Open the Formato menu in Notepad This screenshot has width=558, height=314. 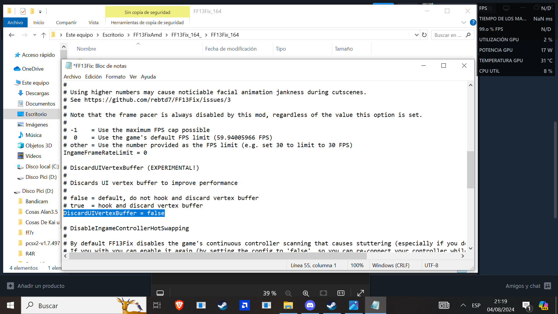(115, 77)
